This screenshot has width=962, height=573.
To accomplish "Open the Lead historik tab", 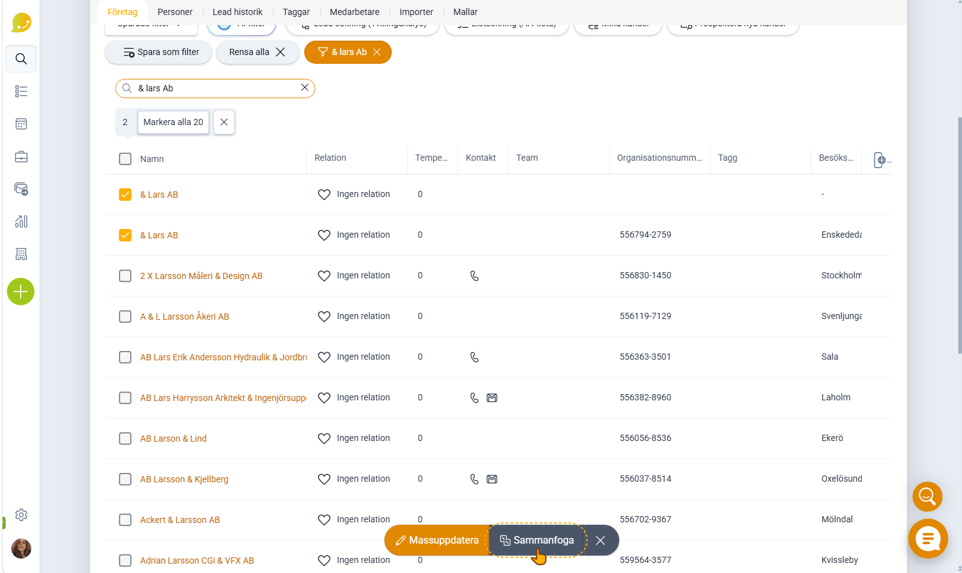I will tap(237, 12).
